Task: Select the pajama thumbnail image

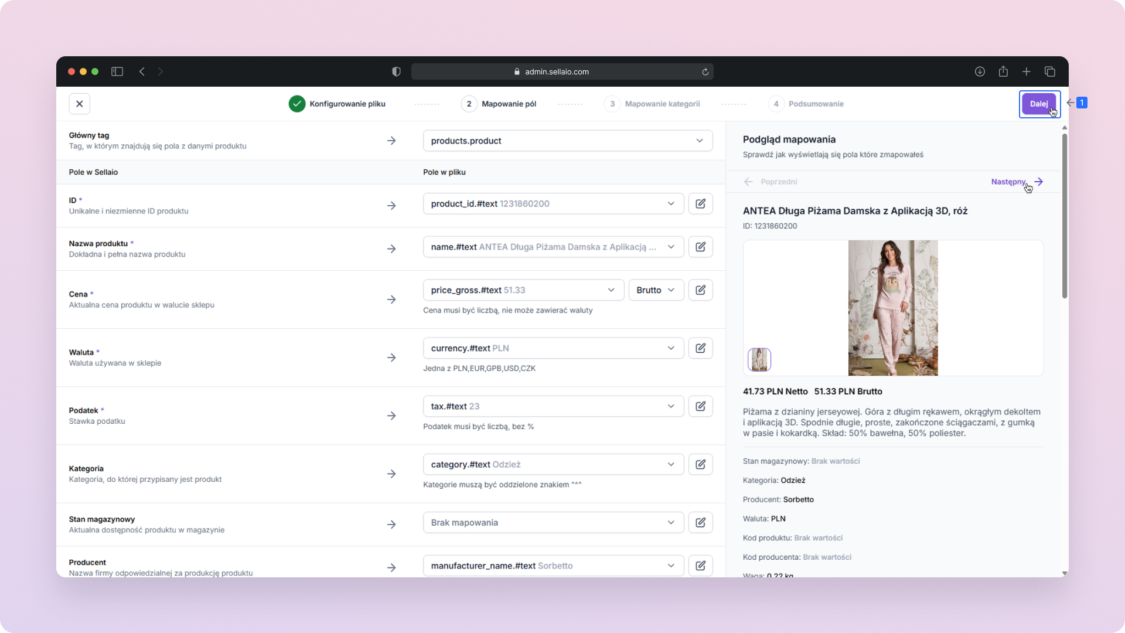Action: click(x=759, y=359)
